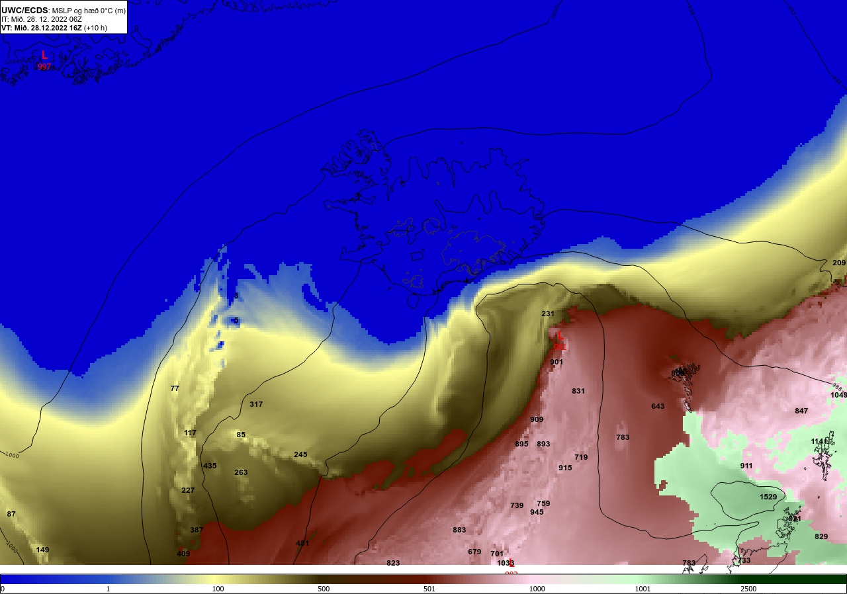Click the height value 87
The image size is (847, 594).
11,514
